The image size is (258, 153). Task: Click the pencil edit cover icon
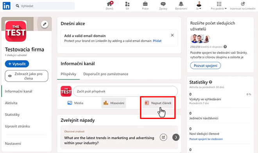[x=45, y=24]
